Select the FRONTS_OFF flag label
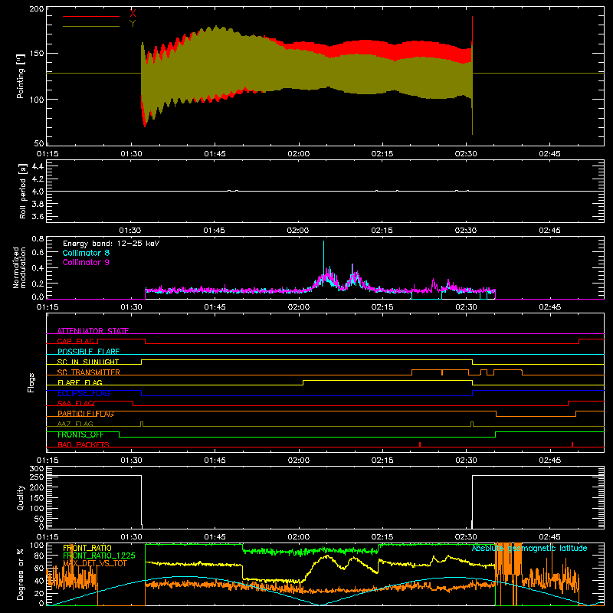 pyautogui.click(x=80, y=434)
